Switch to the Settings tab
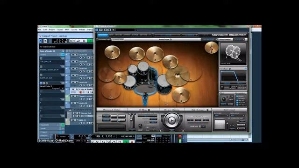299x168 pixels. point(144,35)
